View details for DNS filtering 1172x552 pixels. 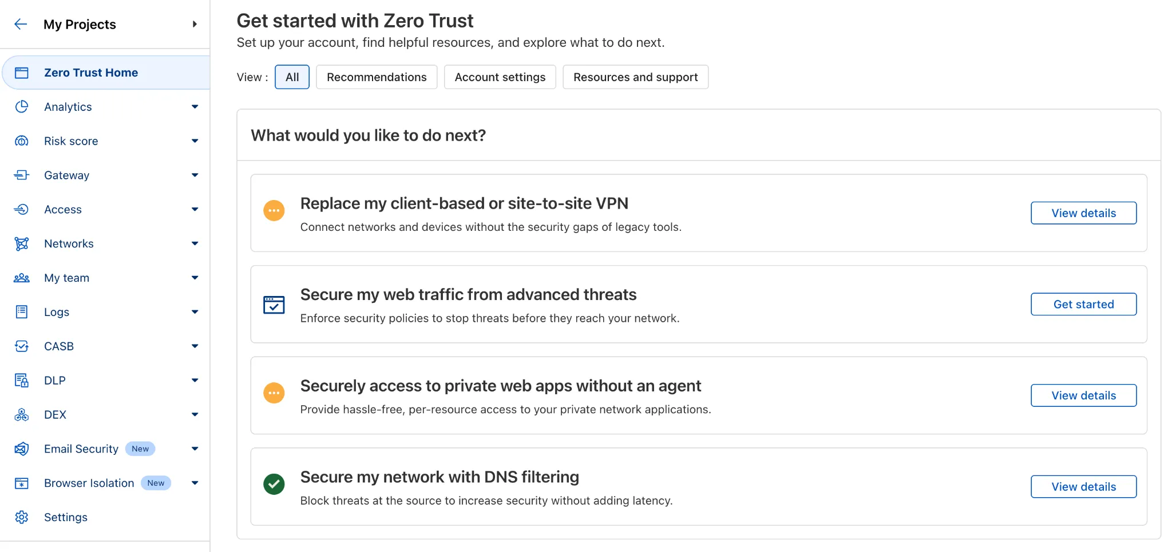pyautogui.click(x=1083, y=486)
